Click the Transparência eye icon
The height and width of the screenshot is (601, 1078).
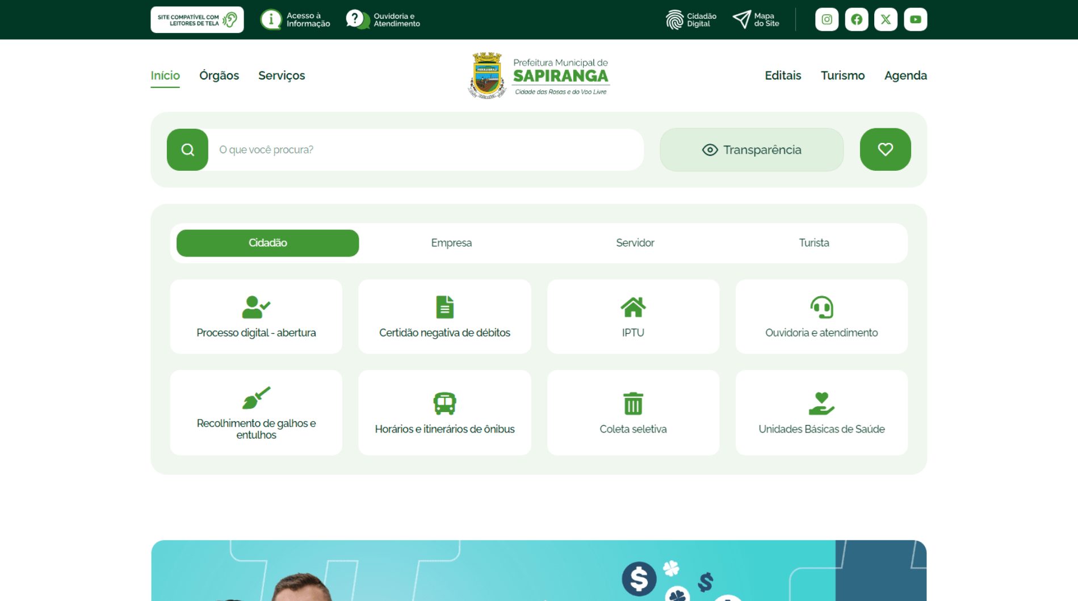click(710, 150)
